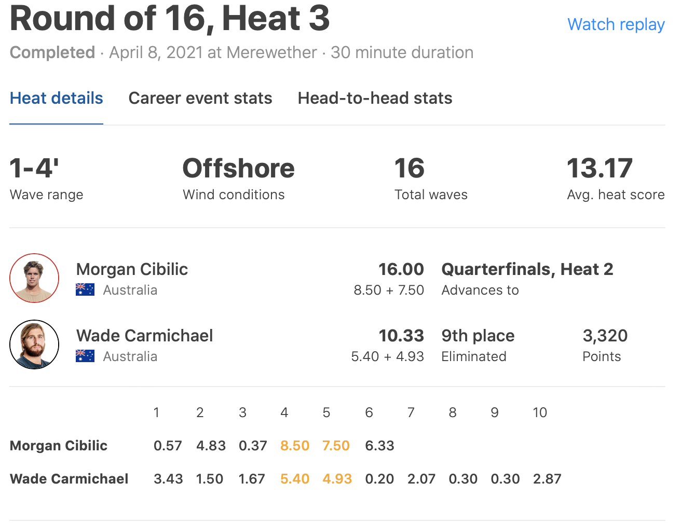The height and width of the screenshot is (524, 681).
Task: Click Wade Carmichael's highlighted 5.40 wave score
Action: coord(294,479)
